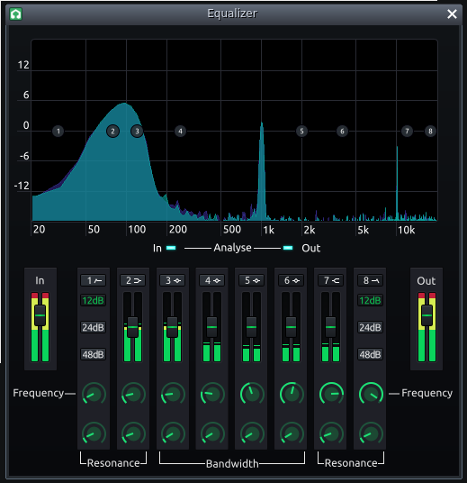Select 48dB slope for band 8

(x=370, y=354)
